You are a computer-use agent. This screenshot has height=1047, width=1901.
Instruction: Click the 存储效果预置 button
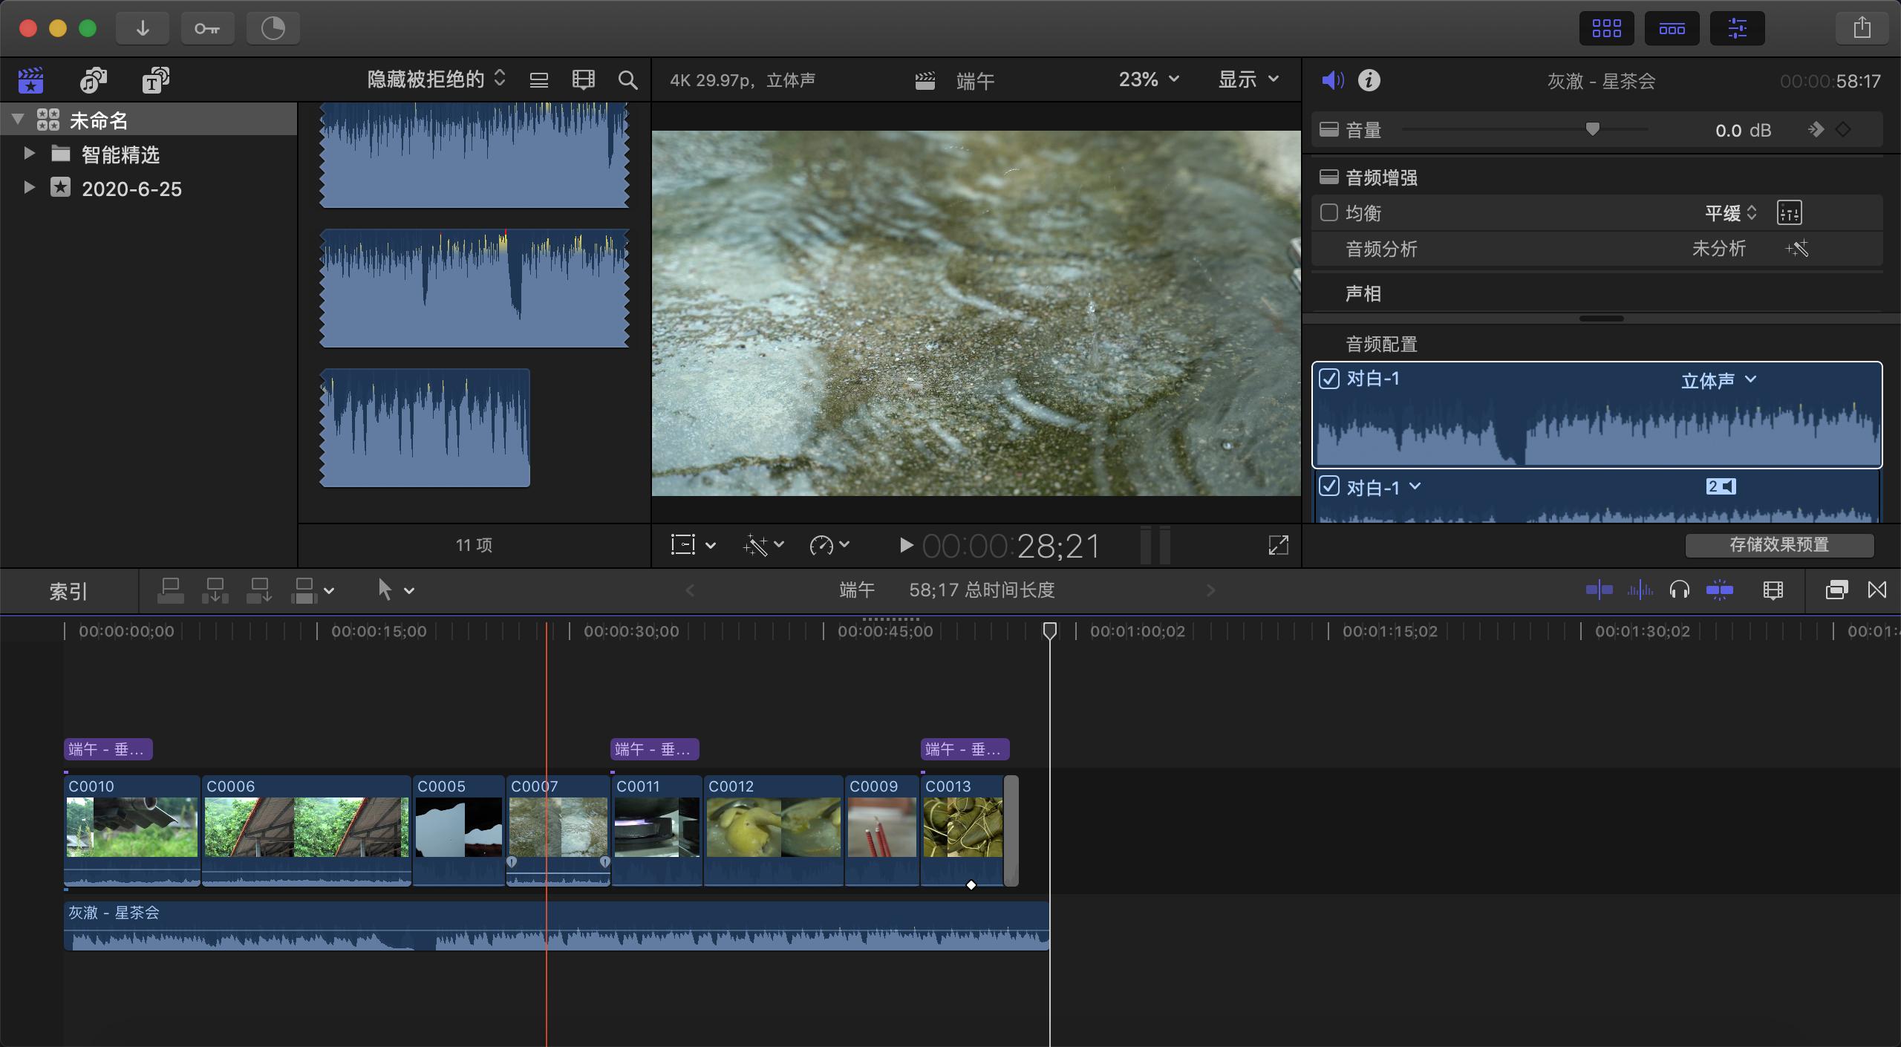1778,545
